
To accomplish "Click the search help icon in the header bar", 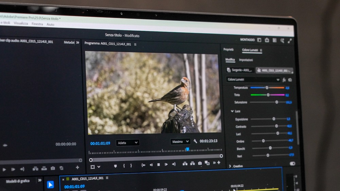I will (x=282, y=40).
